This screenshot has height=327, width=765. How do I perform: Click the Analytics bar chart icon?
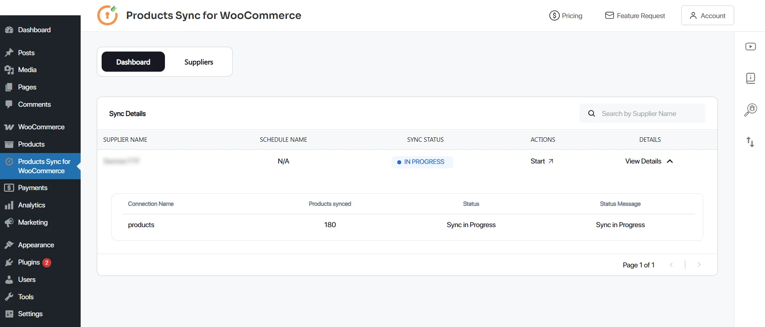click(9, 205)
